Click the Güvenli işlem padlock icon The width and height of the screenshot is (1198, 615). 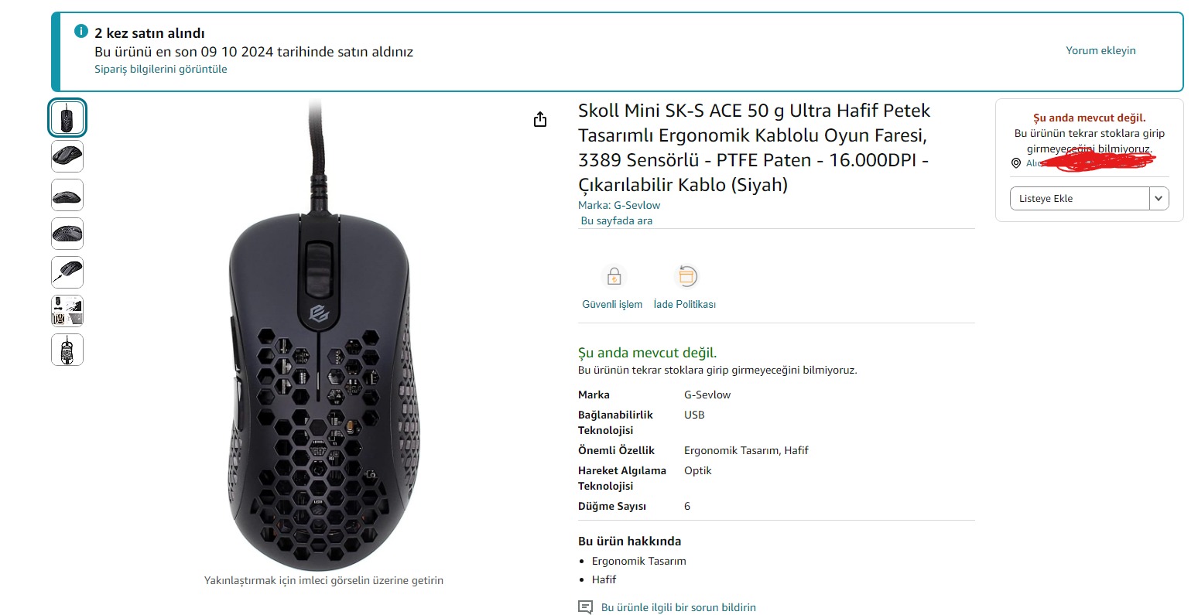point(614,276)
